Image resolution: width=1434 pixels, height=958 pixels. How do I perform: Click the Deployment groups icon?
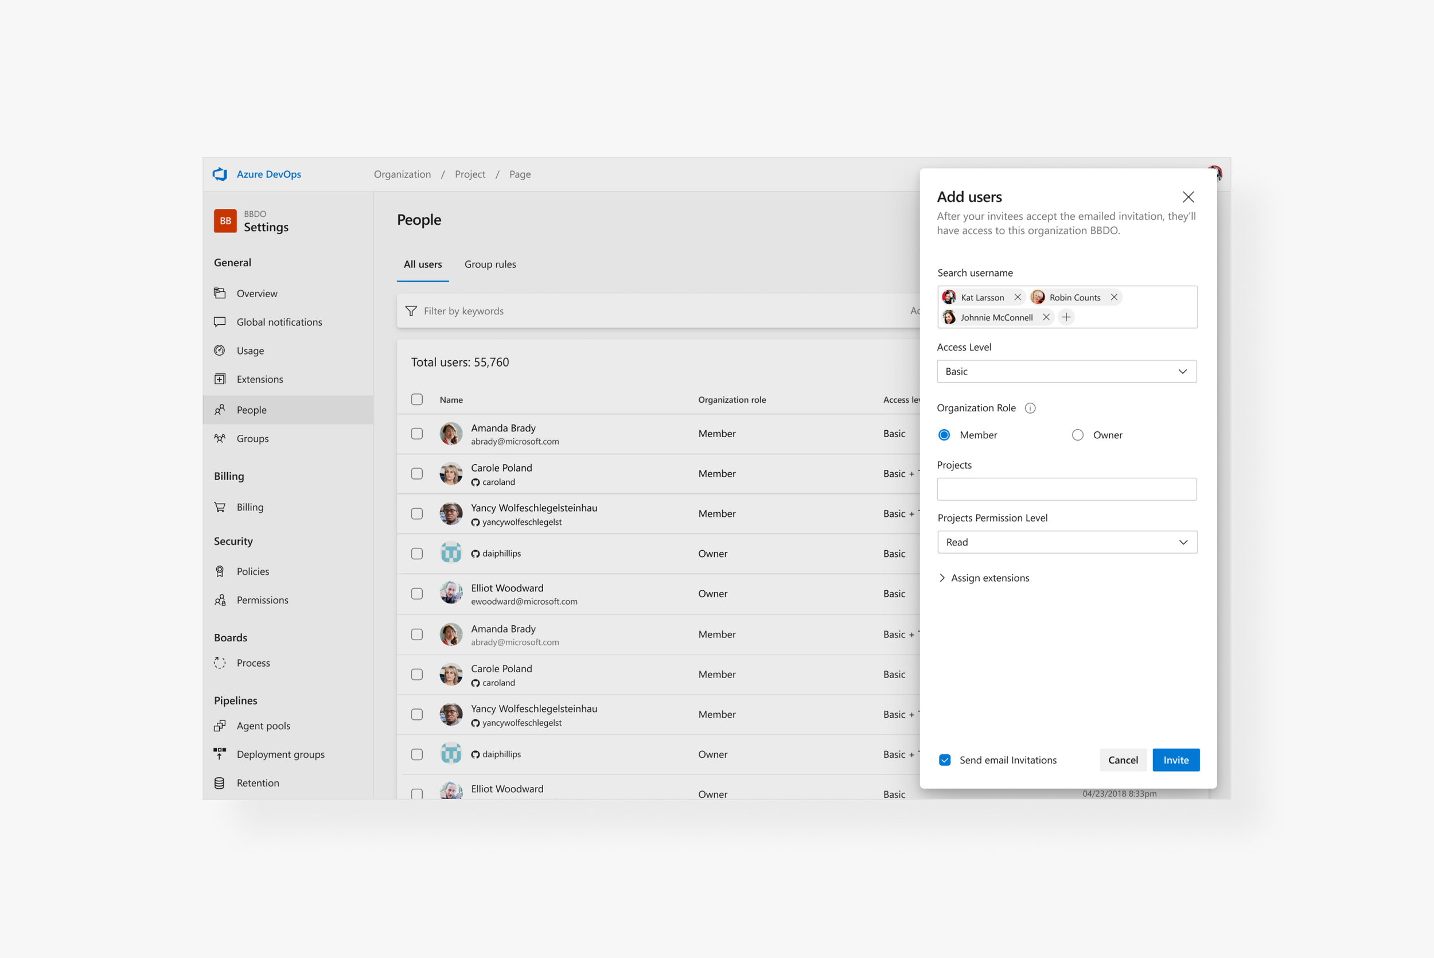pos(220,754)
